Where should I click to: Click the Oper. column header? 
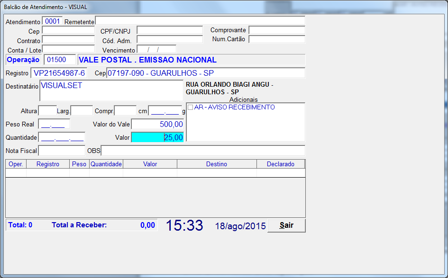[16, 164]
